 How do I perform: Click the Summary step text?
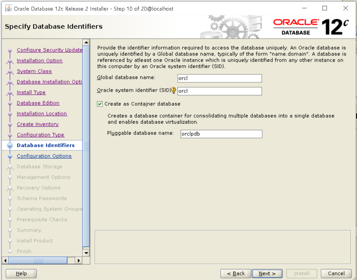[x=29, y=230]
